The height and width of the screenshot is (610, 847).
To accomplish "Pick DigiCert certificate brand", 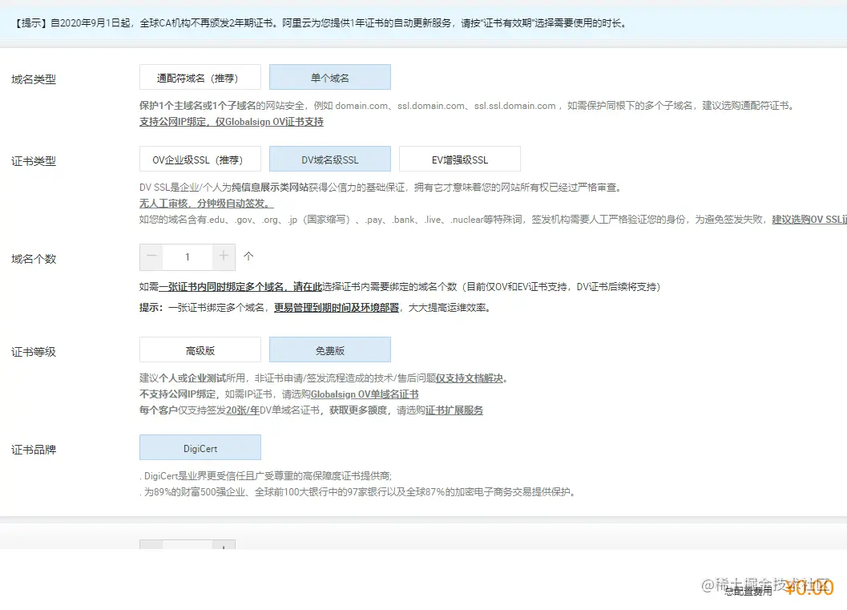I will coord(200,447).
